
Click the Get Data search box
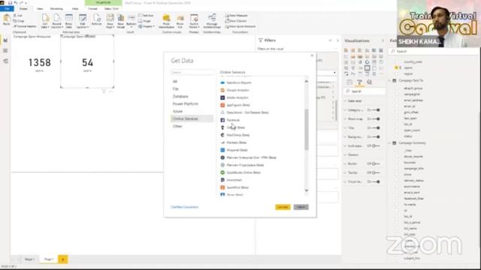pos(192,73)
